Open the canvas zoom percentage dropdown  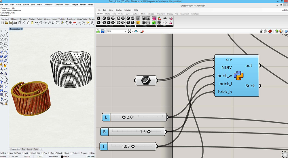click(126, 31)
